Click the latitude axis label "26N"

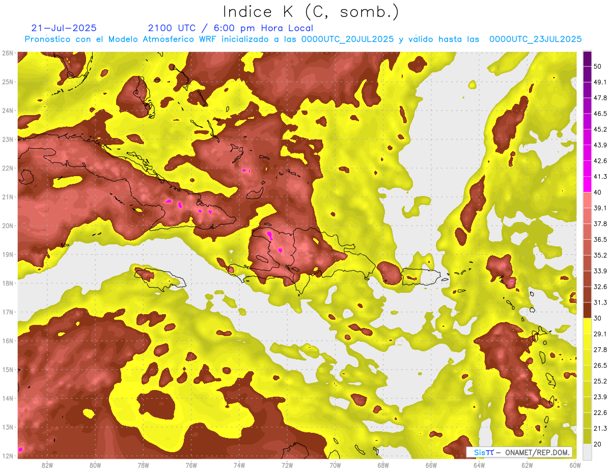click(8, 53)
